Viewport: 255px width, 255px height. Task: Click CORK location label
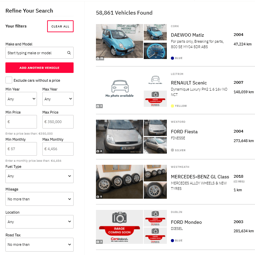[175, 26]
